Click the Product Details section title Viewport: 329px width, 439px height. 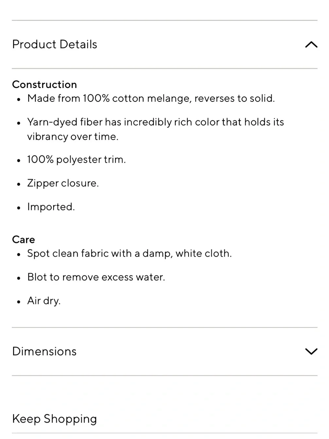click(x=55, y=44)
